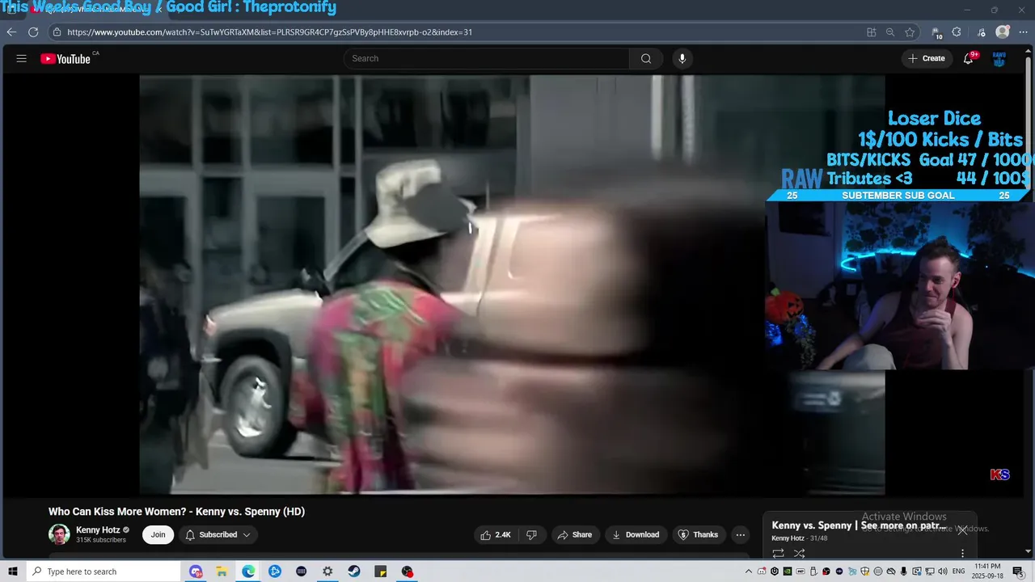
Task: Open YouTube notifications bell
Action: [x=968, y=58]
